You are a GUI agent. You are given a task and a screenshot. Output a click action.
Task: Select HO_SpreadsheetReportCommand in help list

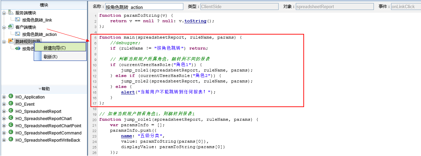pos(48,133)
